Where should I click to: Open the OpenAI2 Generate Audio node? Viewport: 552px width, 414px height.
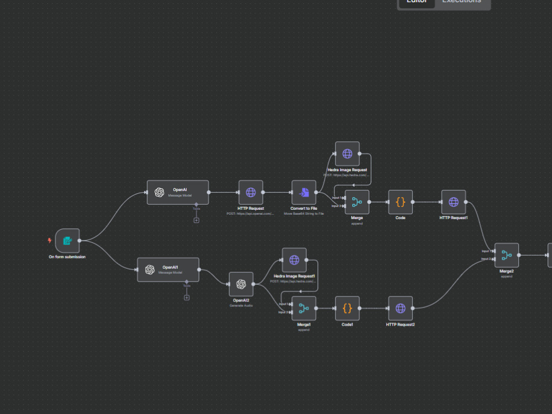coord(241,284)
